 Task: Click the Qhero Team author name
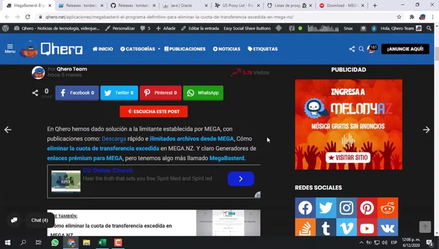71,69
